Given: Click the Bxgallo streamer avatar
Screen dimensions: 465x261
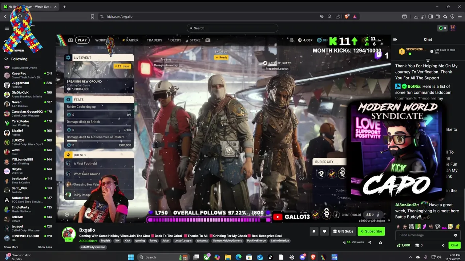Looking at the screenshot, I should (69, 234).
